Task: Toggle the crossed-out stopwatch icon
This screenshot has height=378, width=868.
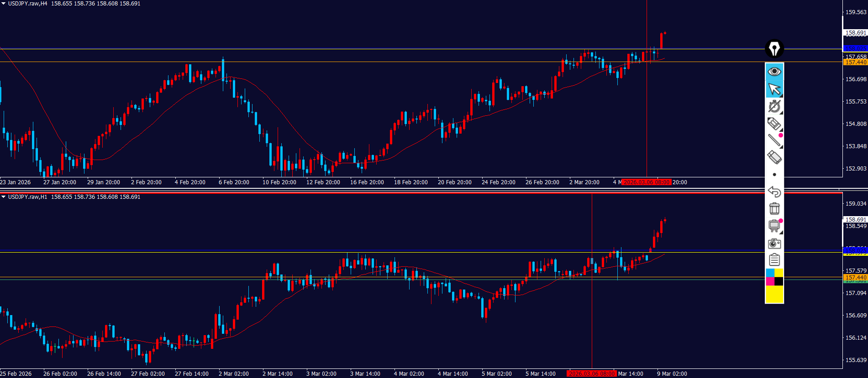Action: pyautogui.click(x=774, y=106)
